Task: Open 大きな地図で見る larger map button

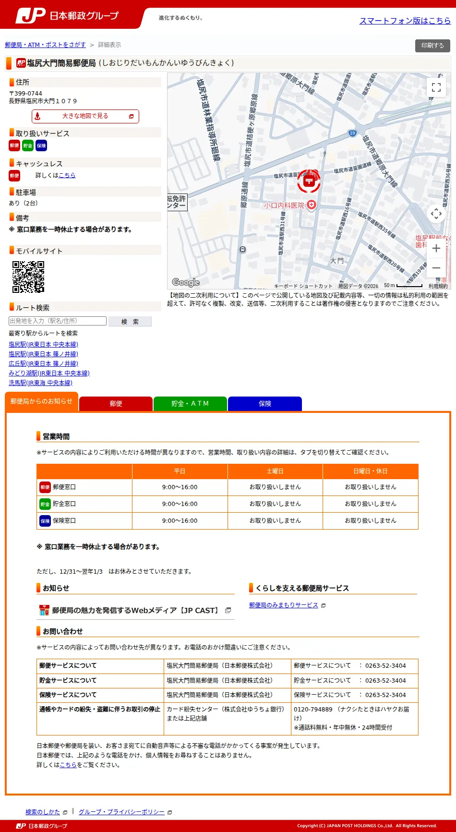Action: point(85,116)
